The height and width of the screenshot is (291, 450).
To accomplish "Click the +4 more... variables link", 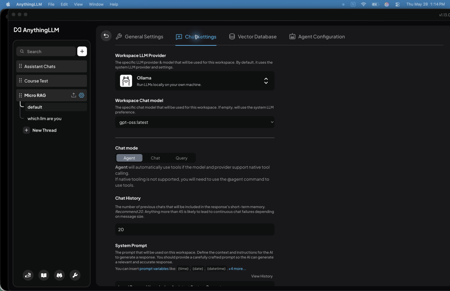I will (x=237, y=268).
